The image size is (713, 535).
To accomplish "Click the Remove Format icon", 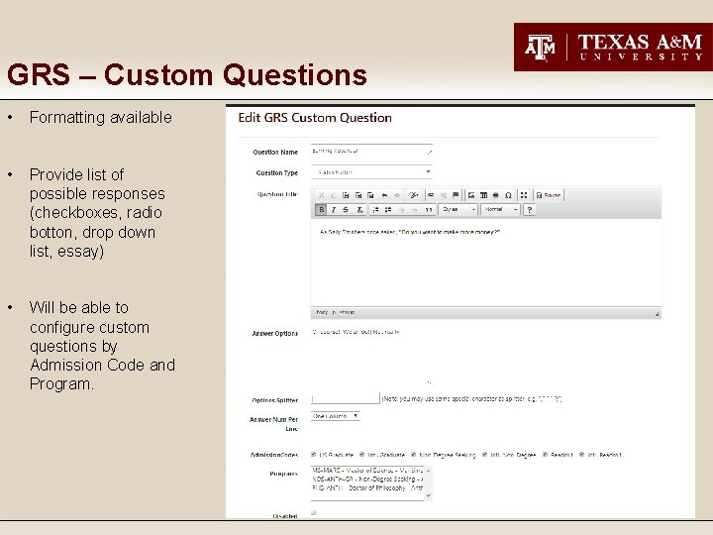I will [359, 210].
